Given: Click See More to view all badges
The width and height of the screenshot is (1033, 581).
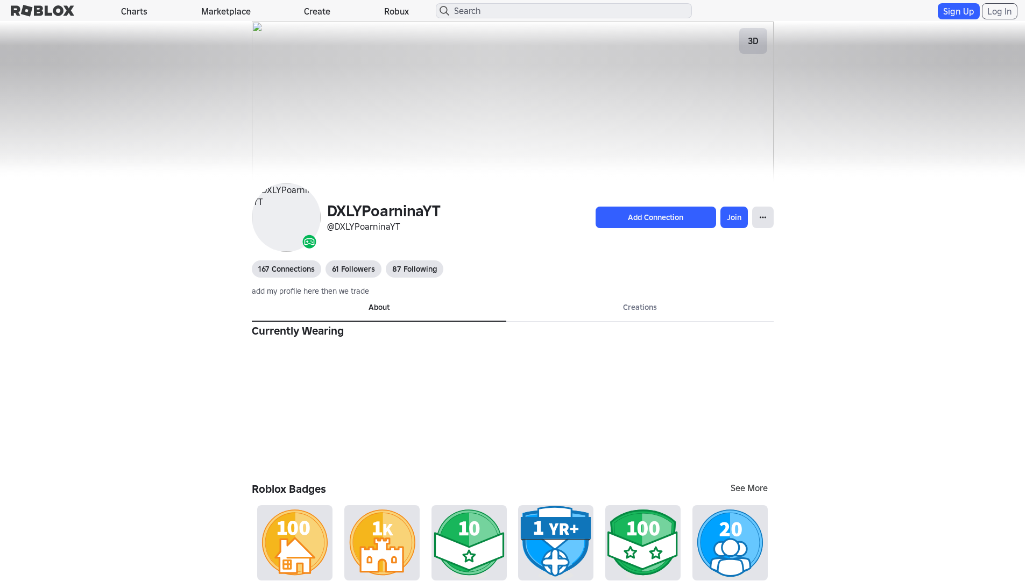Looking at the screenshot, I should tap(749, 488).
